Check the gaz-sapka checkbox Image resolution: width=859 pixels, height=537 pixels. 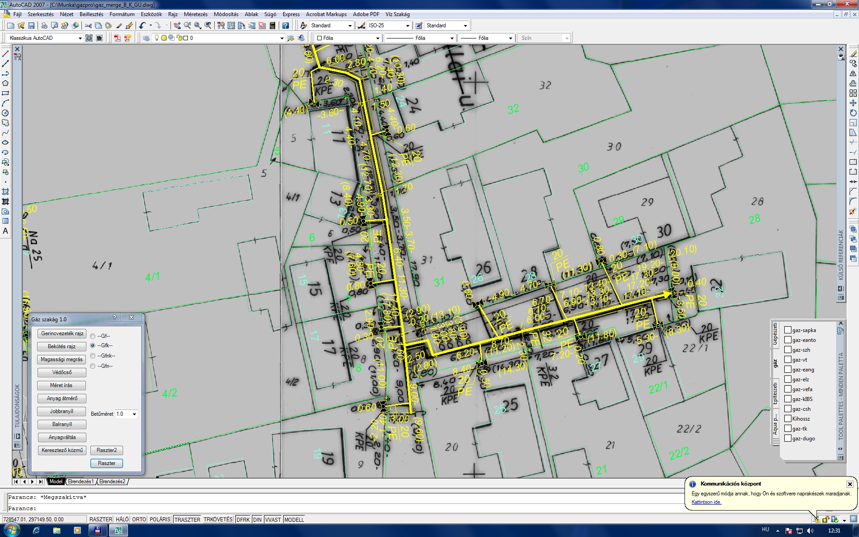click(x=788, y=330)
